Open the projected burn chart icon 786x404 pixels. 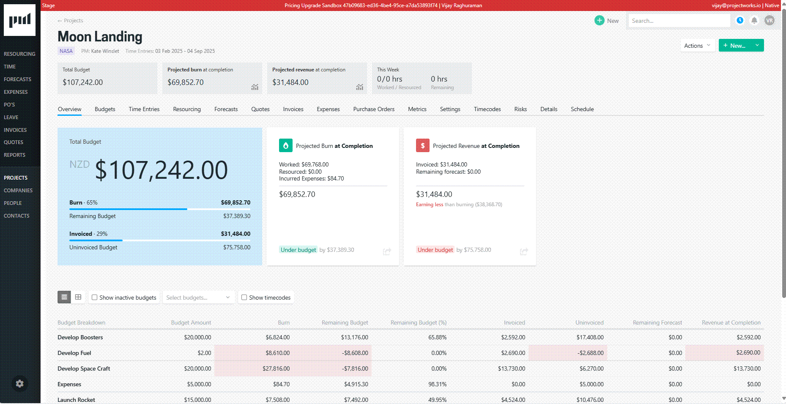click(255, 87)
